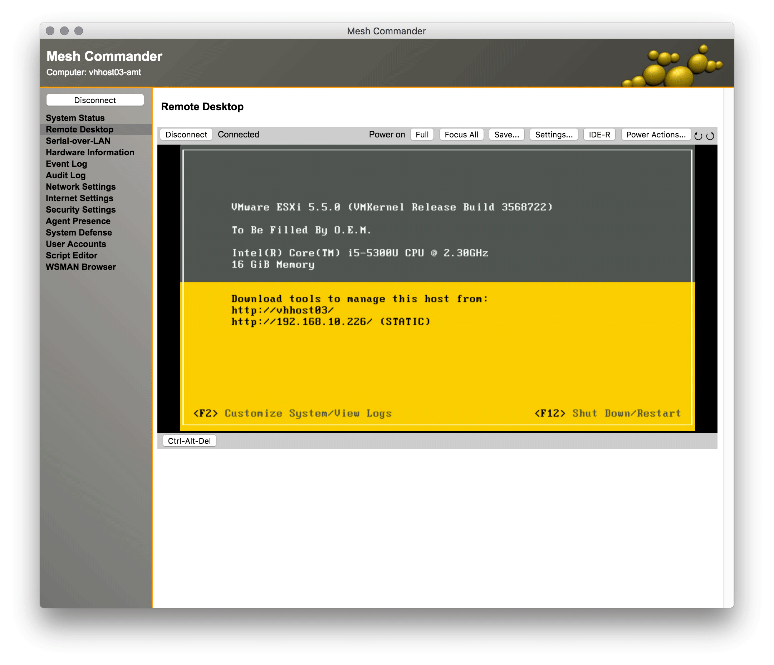Send Ctrl-Alt-Del to remote machine
The height and width of the screenshot is (665, 774).
pyautogui.click(x=189, y=441)
